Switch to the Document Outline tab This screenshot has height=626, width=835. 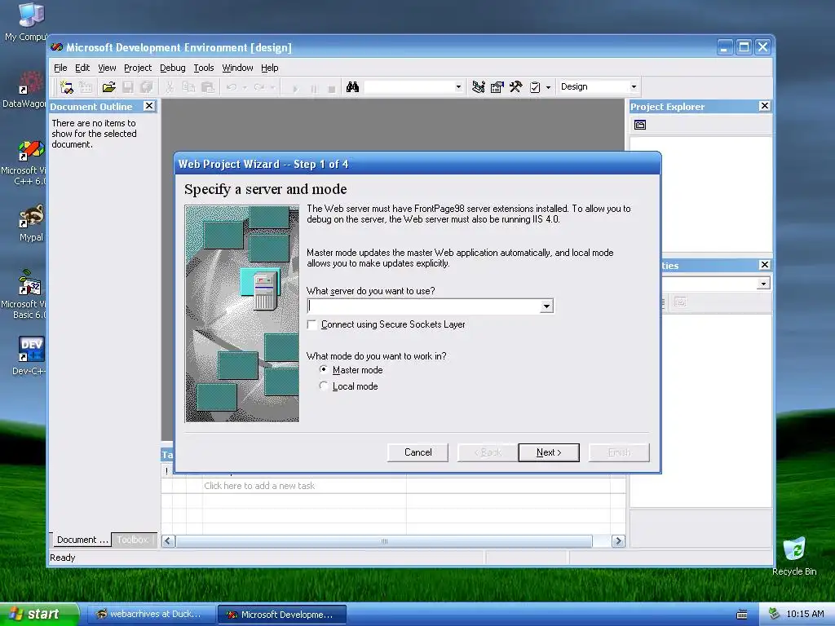click(x=81, y=540)
